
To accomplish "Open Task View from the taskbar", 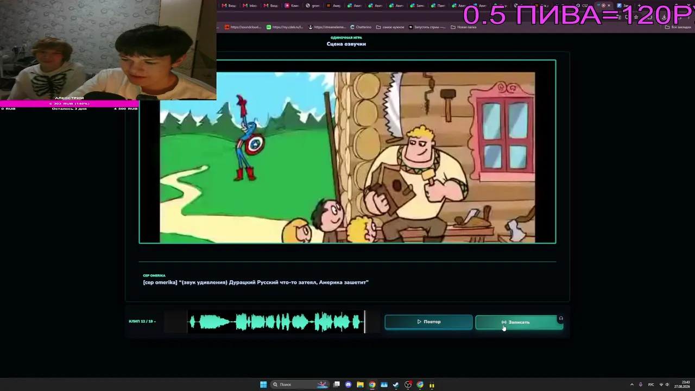I will coord(337,384).
